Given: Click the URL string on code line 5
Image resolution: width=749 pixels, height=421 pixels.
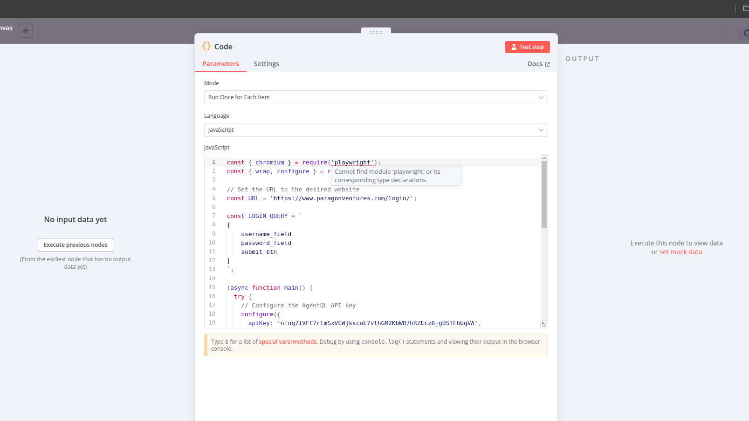Looking at the screenshot, I should (342, 198).
